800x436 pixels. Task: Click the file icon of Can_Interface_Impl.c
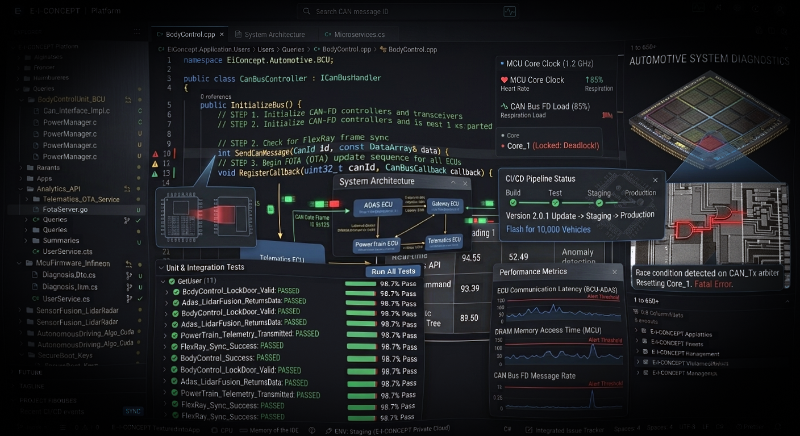36,111
